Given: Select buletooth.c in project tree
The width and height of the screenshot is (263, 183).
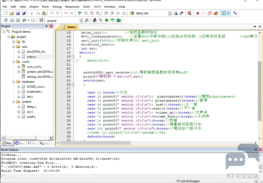Looking at the screenshot, I should pos(34,92).
